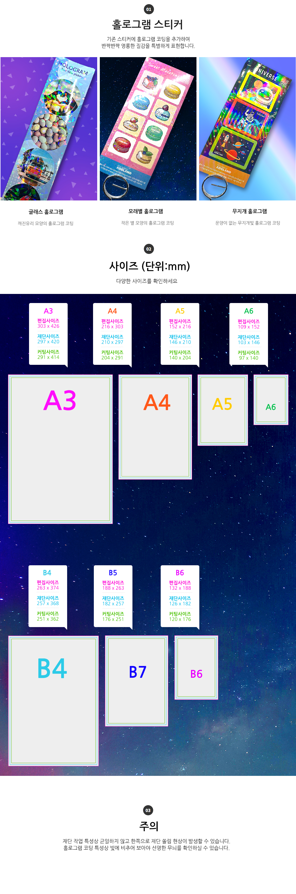The image size is (296, 894).
Task: Open the Universe astronaut sticker photo
Action: pos(247,129)
